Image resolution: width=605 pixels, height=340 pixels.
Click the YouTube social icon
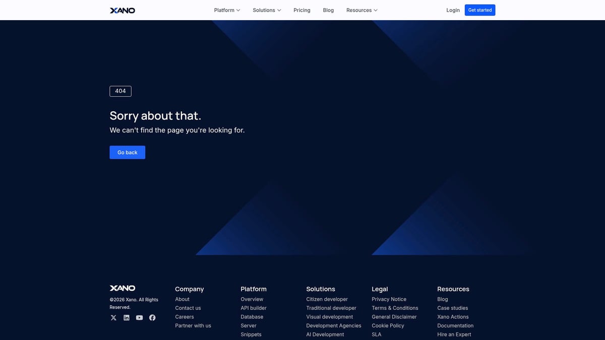coord(139,317)
